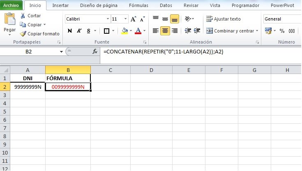The height and width of the screenshot is (171, 302).
Task: Expand Alineación dialog launcher
Action: coord(257,42)
